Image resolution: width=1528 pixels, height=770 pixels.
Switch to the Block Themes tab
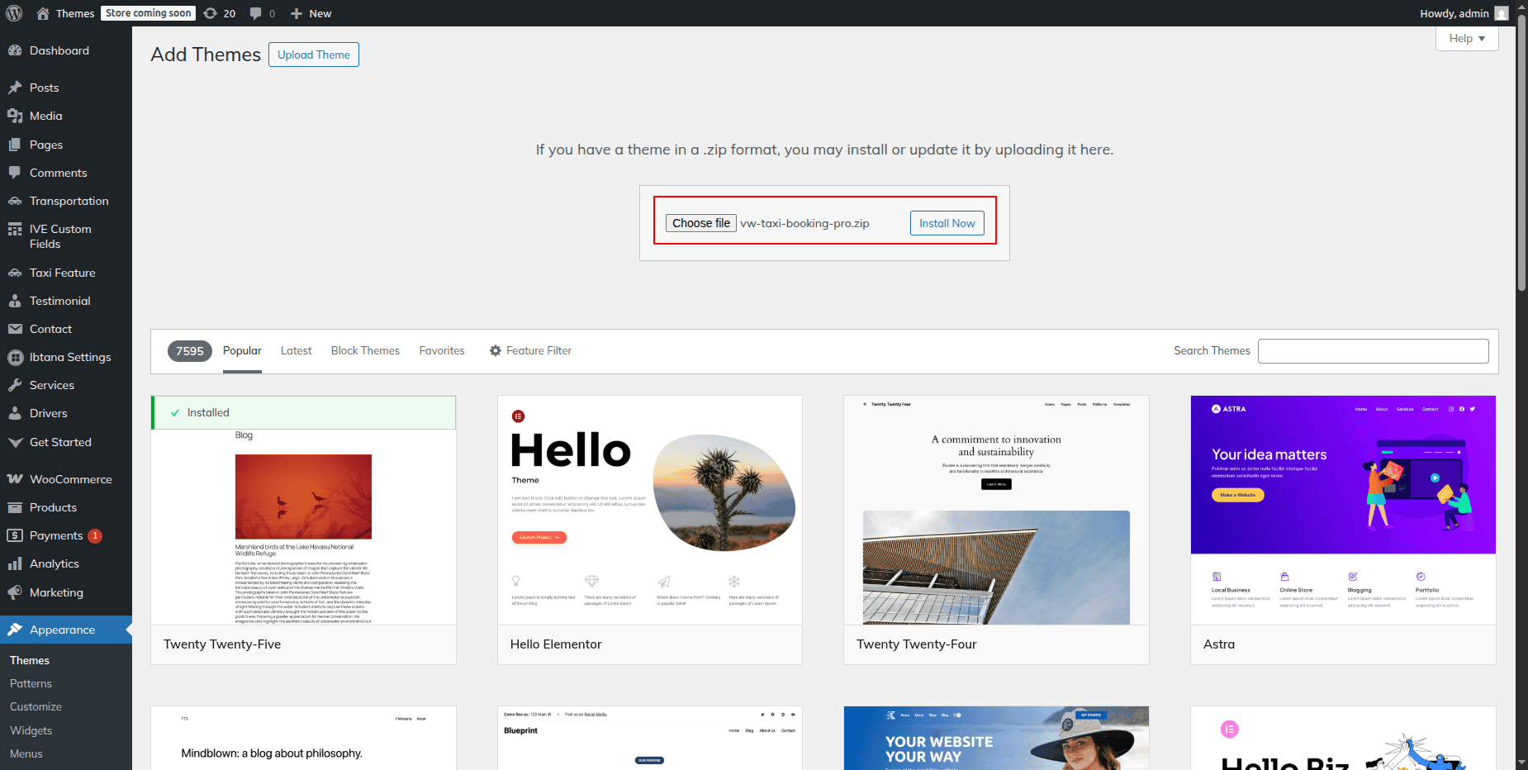coord(365,350)
